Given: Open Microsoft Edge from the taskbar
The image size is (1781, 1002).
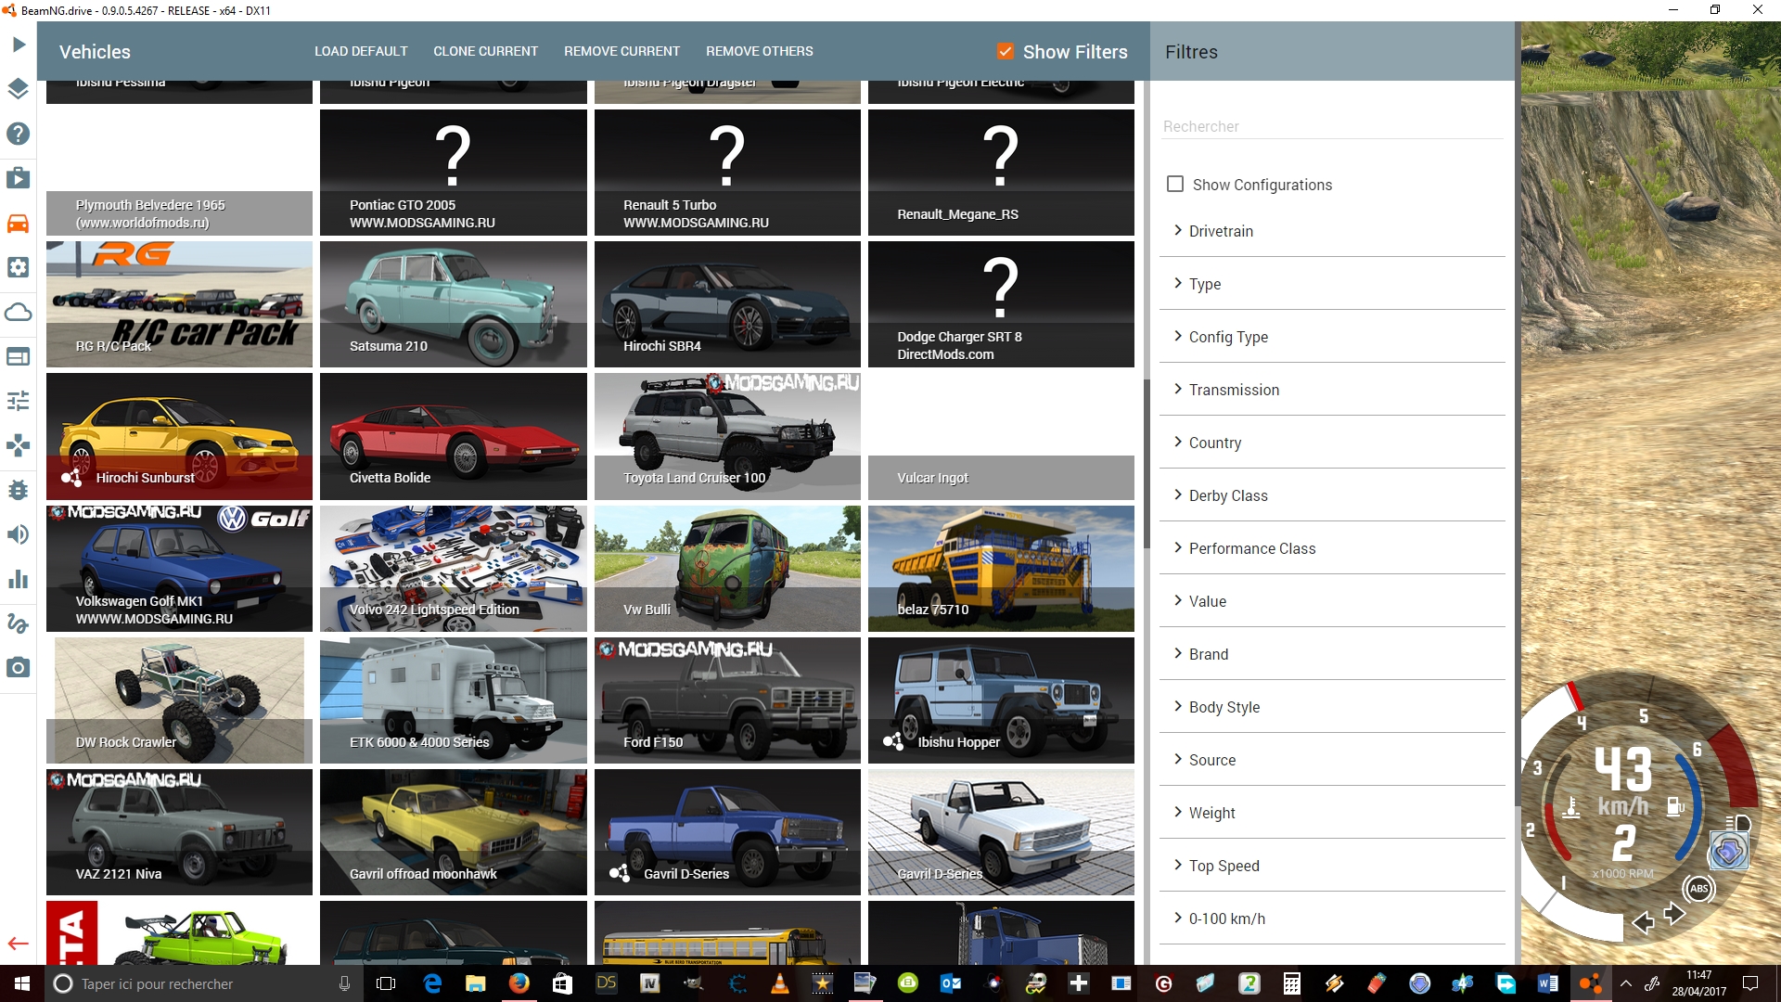Looking at the screenshot, I should [432, 983].
